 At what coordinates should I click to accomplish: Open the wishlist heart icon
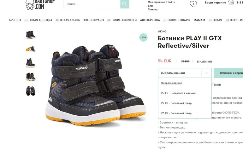193,4
